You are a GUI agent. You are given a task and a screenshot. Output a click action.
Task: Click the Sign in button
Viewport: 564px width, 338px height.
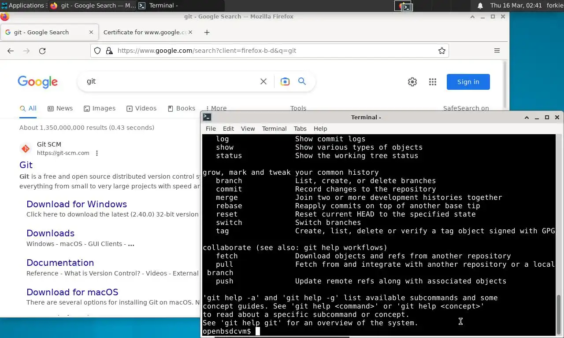pos(468,82)
